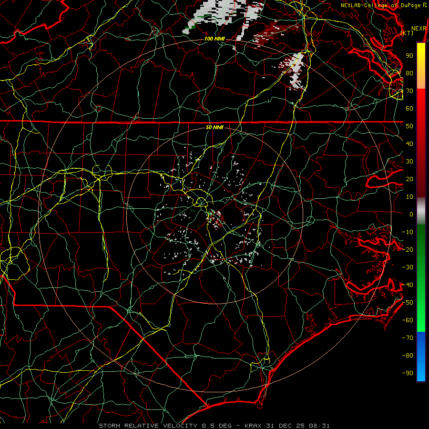The image size is (429, 429).
Task: Click the 10 value on velocity scale
Action: [x=409, y=197]
